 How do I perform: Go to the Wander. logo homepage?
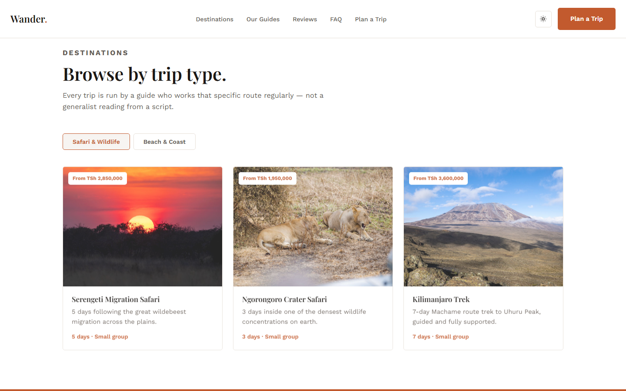[x=29, y=19]
